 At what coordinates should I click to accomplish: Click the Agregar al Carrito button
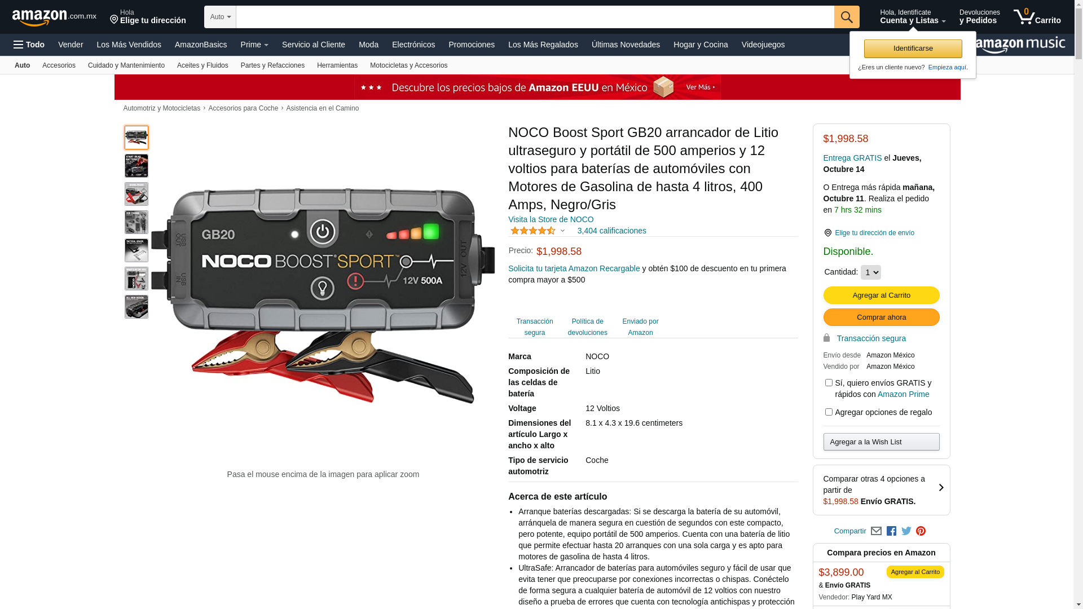(881, 295)
